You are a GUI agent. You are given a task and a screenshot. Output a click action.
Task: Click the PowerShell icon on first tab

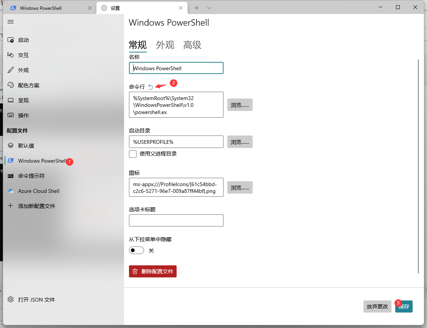13,8
